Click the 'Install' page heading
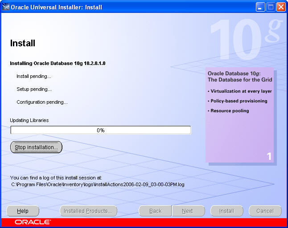Screen dimensions: 288x228 pyautogui.click(x=23, y=43)
